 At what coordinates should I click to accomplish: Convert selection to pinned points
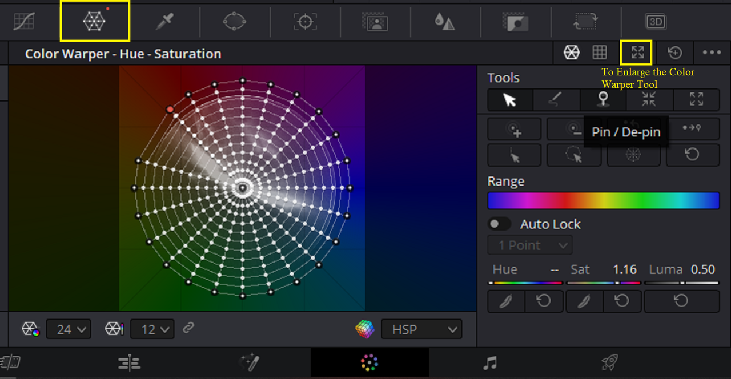tap(693, 129)
